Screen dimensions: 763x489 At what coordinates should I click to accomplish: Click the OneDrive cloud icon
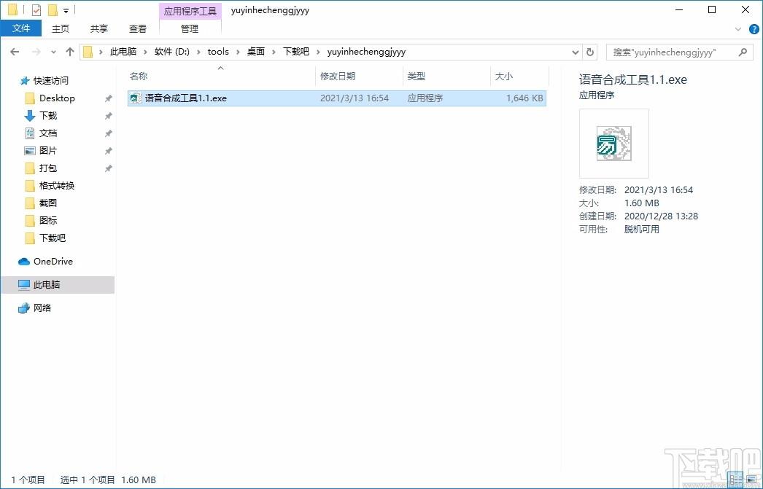[x=24, y=262]
